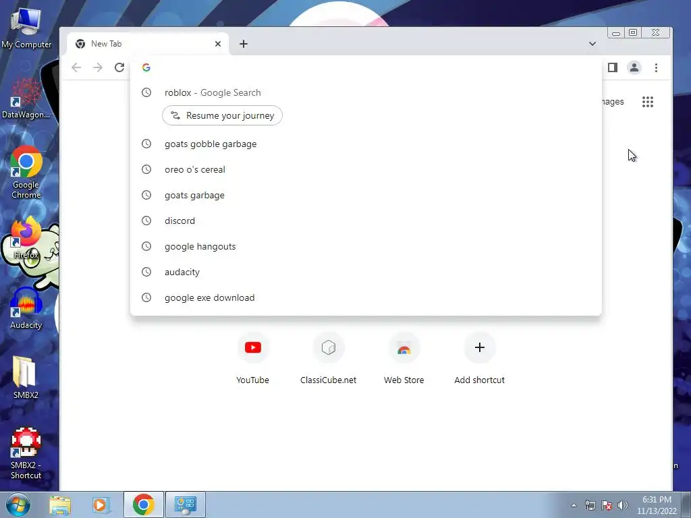The image size is (691, 518).
Task: Close the New Tab tab
Action: click(x=218, y=44)
